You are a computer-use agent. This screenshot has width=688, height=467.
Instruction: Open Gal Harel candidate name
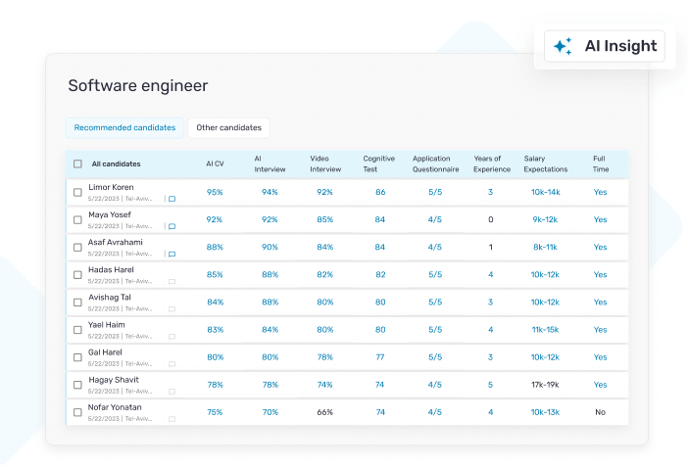tap(105, 352)
